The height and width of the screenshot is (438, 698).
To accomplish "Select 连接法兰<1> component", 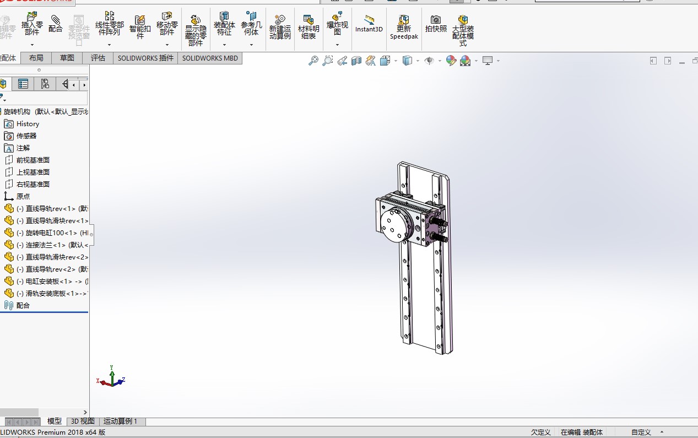I will (46, 245).
